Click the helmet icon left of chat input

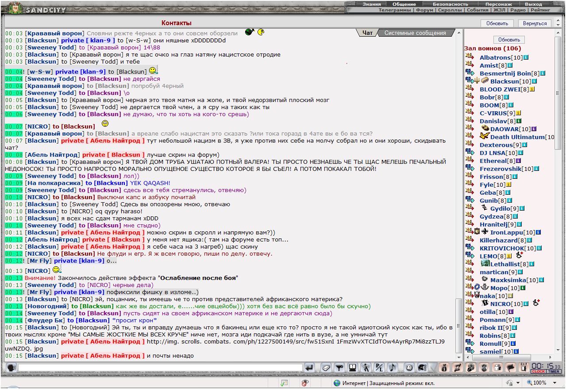(x=11, y=367)
